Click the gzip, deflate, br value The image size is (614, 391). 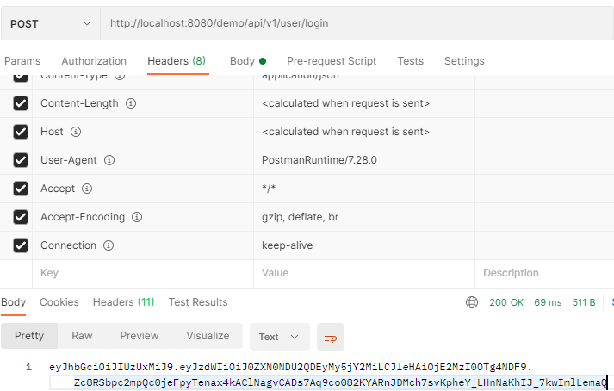click(300, 217)
